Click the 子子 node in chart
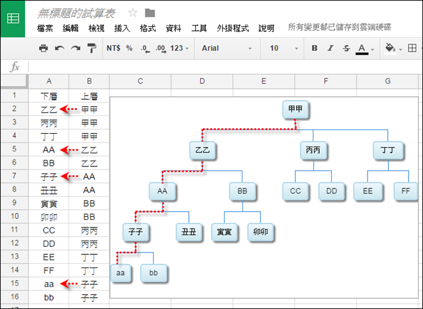The image size is (423, 309). click(136, 232)
